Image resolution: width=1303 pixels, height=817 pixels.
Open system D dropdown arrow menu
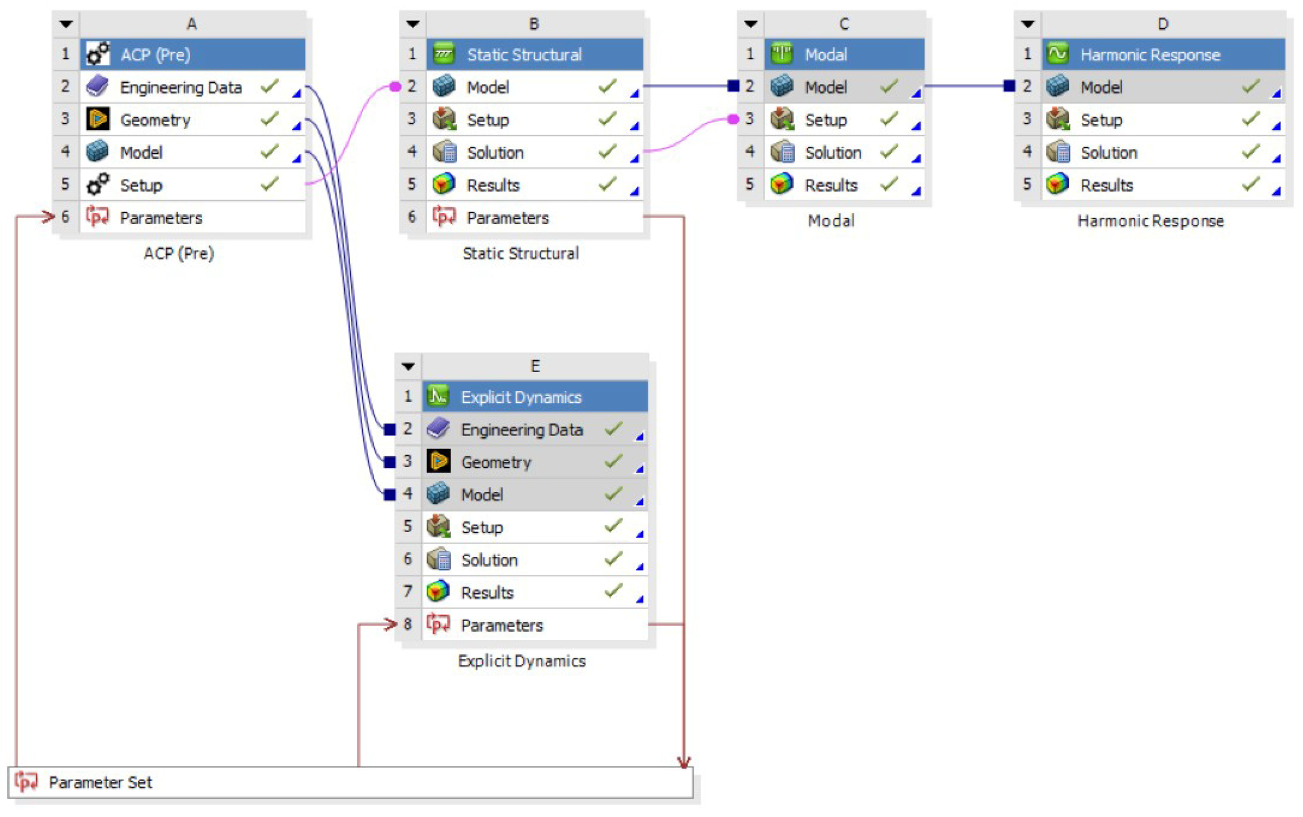pos(1027,24)
